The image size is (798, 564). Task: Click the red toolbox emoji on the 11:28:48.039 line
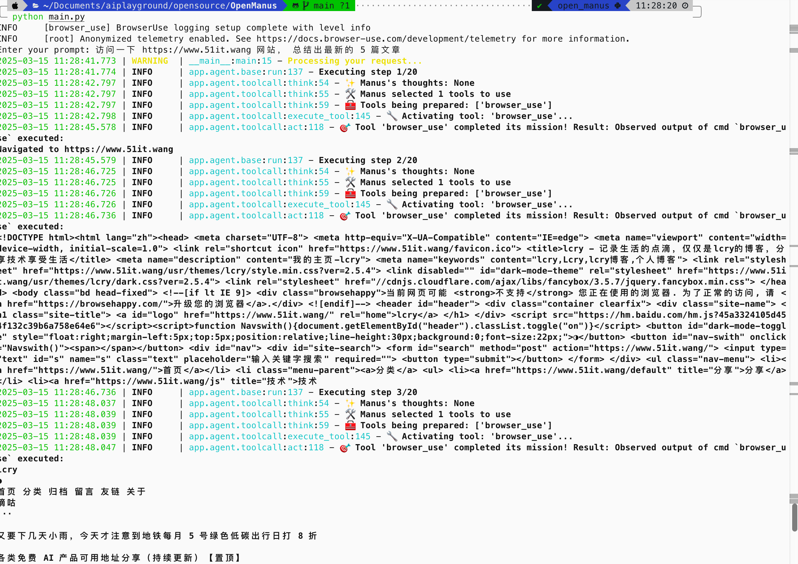[x=350, y=425]
